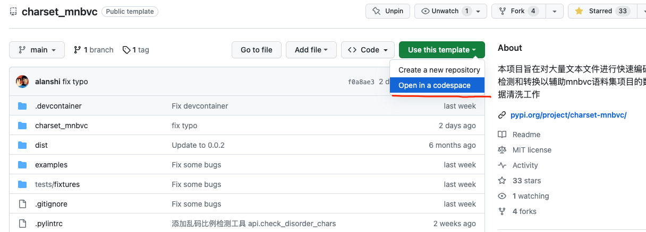Open pypi.org/project/charset-mnbvc/ link

pos(568,115)
